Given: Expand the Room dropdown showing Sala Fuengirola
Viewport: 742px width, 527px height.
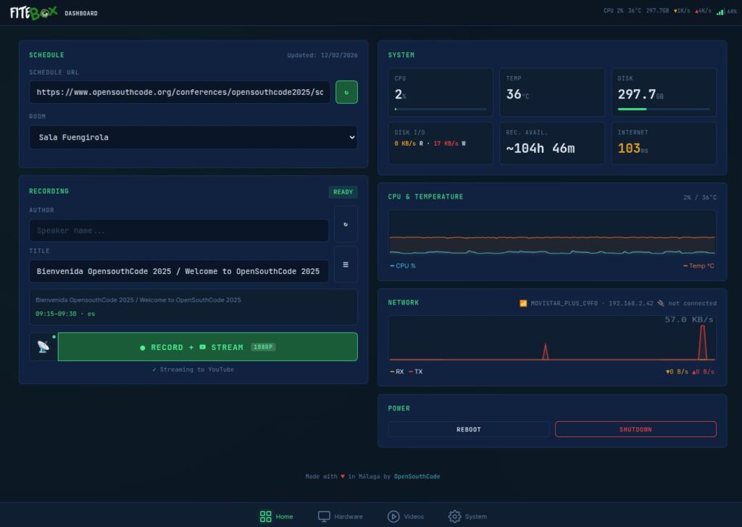Looking at the screenshot, I should pos(193,137).
